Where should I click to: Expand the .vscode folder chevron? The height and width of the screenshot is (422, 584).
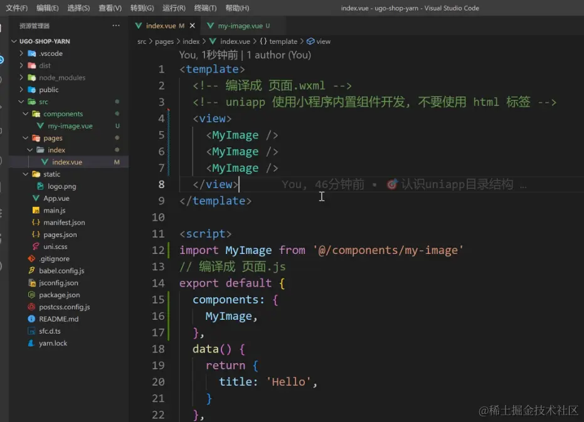click(x=21, y=53)
